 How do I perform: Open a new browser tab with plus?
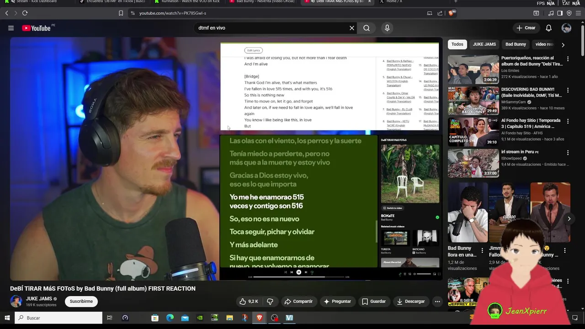pos(456,2)
